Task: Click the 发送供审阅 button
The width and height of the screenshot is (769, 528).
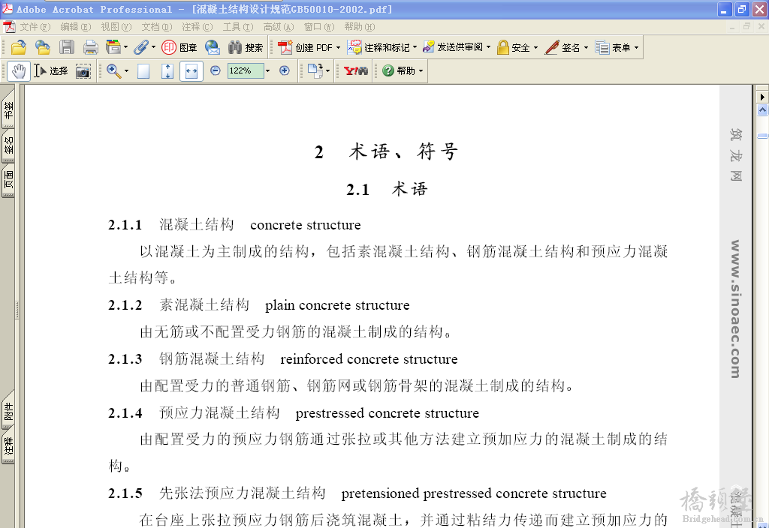Action: pos(453,47)
